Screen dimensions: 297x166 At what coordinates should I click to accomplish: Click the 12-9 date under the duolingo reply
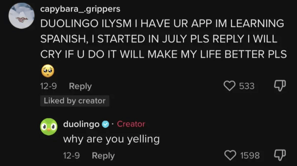pyautogui.click(x=71, y=156)
